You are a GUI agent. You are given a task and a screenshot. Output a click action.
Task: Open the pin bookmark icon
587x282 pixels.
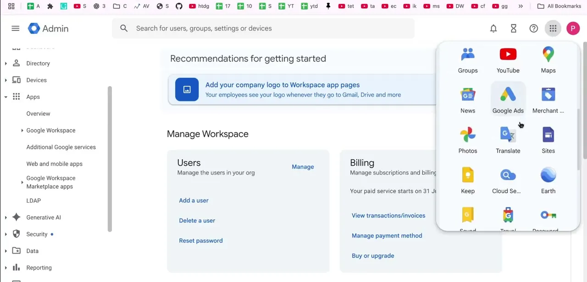[x=328, y=6]
